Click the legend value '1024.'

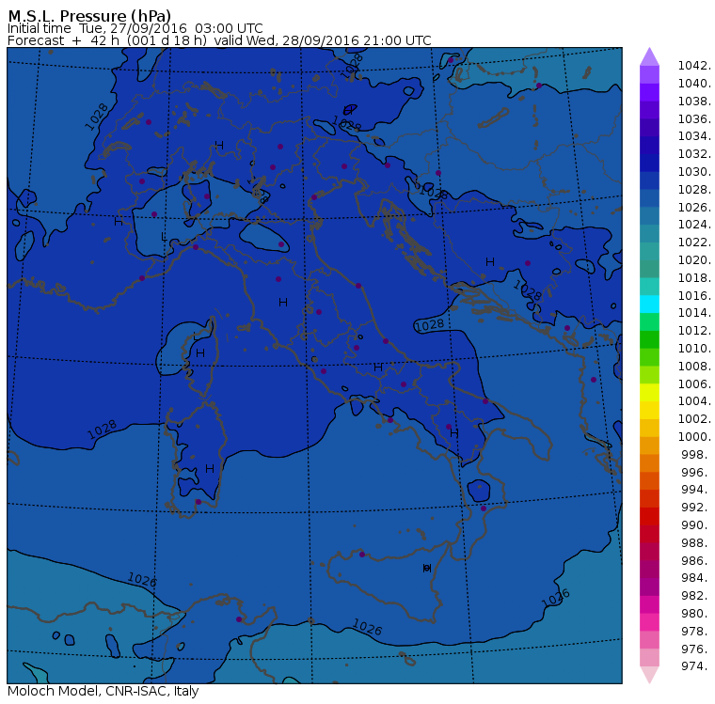click(x=694, y=225)
